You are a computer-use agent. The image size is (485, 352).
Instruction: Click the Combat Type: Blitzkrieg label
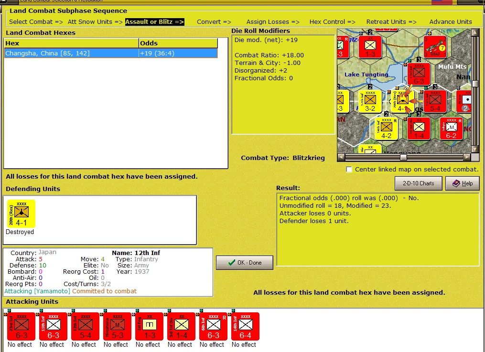(283, 158)
